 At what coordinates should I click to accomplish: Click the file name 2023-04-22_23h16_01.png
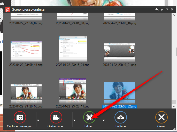pyautogui.click(x=119, y=65)
